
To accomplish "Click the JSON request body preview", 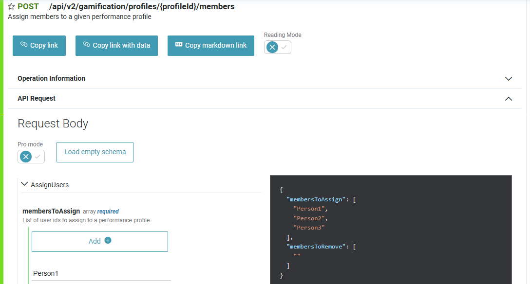I will point(391,229).
